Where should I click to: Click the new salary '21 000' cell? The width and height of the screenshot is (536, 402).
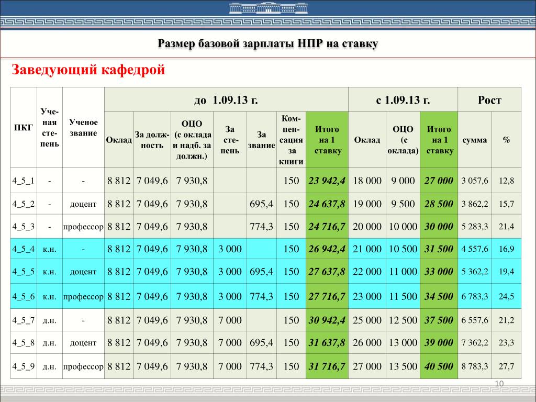[367, 249]
